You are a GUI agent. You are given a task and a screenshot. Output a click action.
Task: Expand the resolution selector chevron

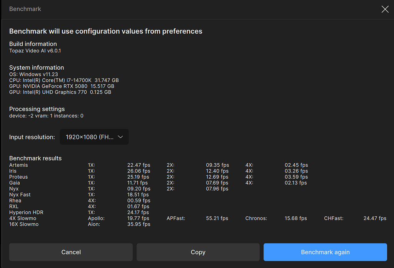pyautogui.click(x=120, y=137)
